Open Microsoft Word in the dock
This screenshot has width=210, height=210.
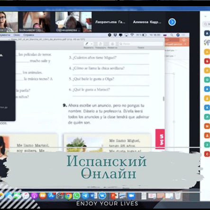(93, 196)
